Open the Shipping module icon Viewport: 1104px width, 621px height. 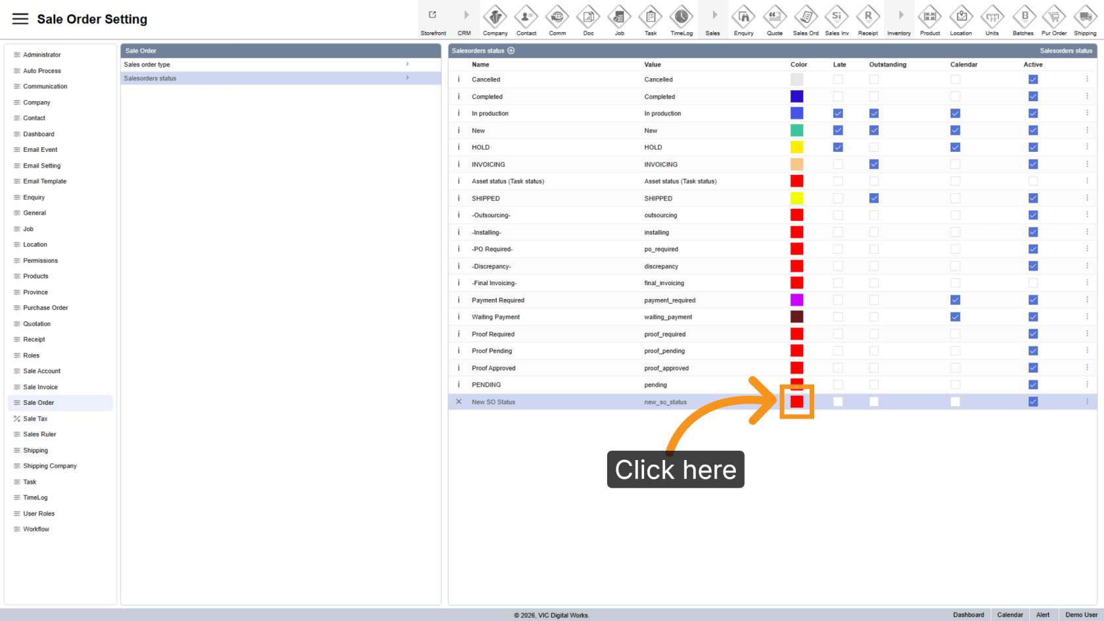click(x=1085, y=20)
